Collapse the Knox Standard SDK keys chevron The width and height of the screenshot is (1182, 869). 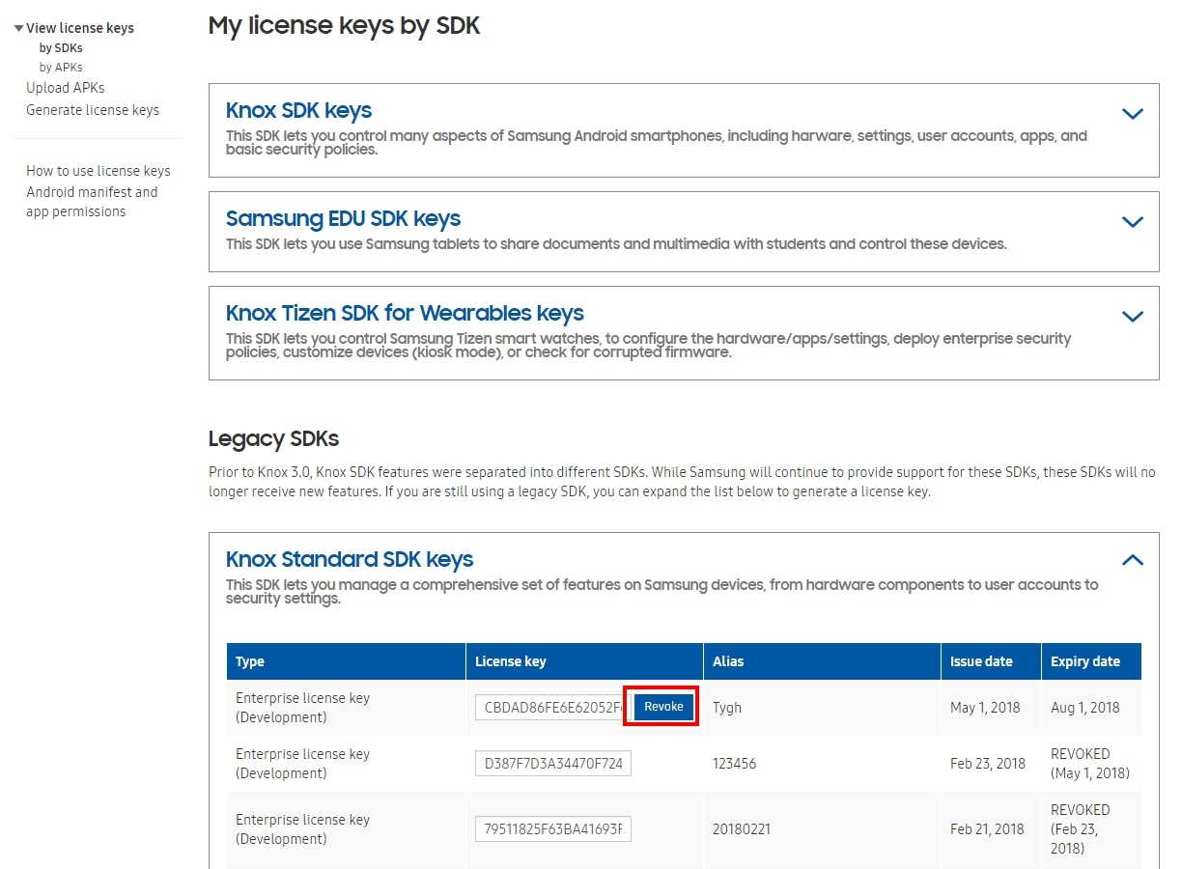(1133, 560)
